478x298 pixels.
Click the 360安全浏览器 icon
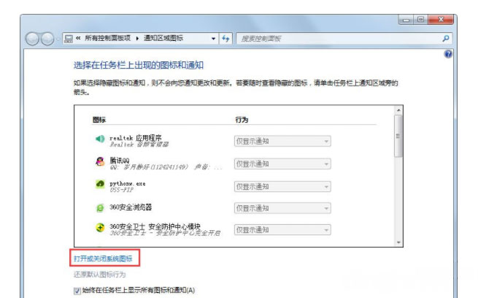click(x=100, y=207)
